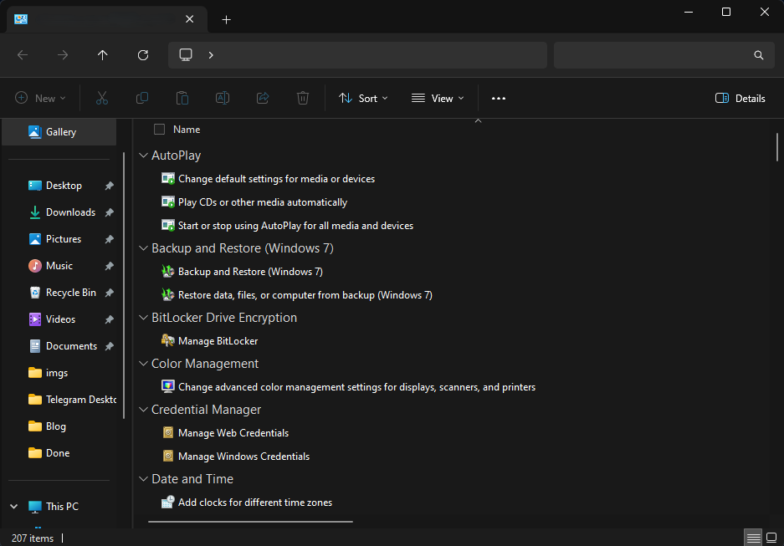
Task: Open Play CDs or other media automatically
Action: pos(254,202)
